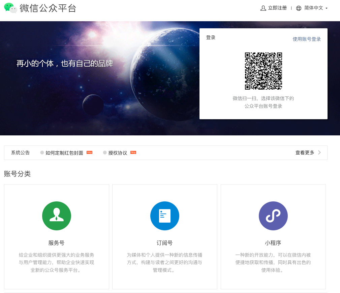340x293 pixels.
Task: Click the login QR code
Action: [263, 71]
